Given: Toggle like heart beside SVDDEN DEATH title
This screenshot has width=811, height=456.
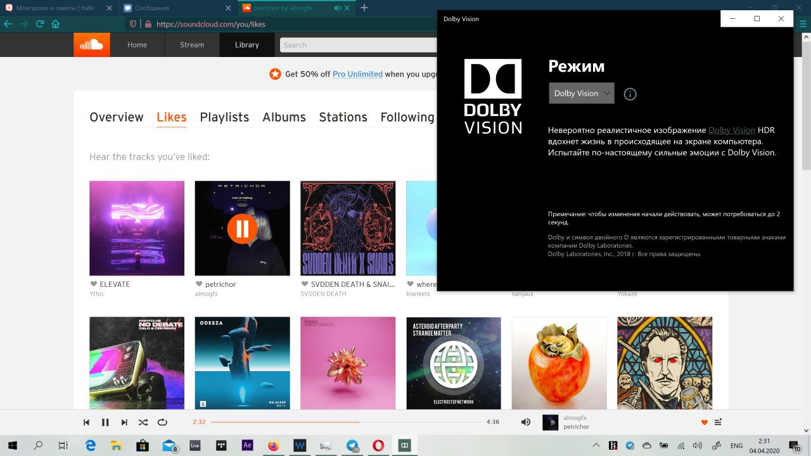Looking at the screenshot, I should click(x=305, y=284).
